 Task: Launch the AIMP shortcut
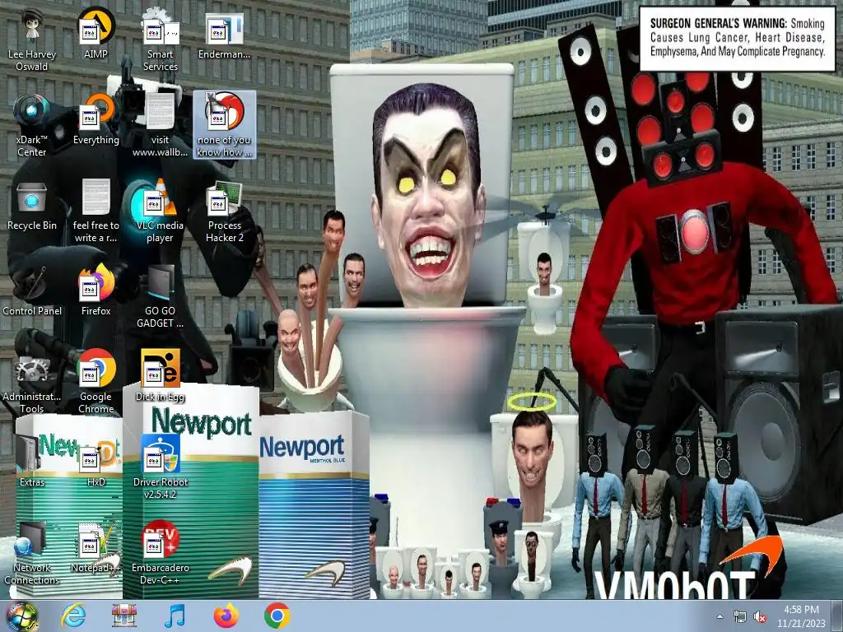click(95, 34)
